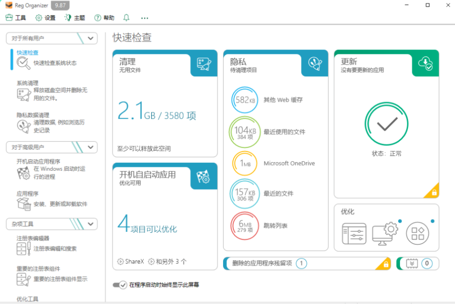This screenshot has height=304, width=455.
Task: Click the cleanup card brush icon
Action: click(x=204, y=64)
